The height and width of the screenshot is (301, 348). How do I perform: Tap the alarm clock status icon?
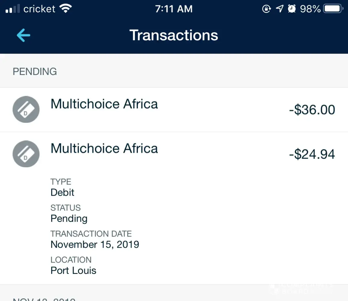[292, 9]
